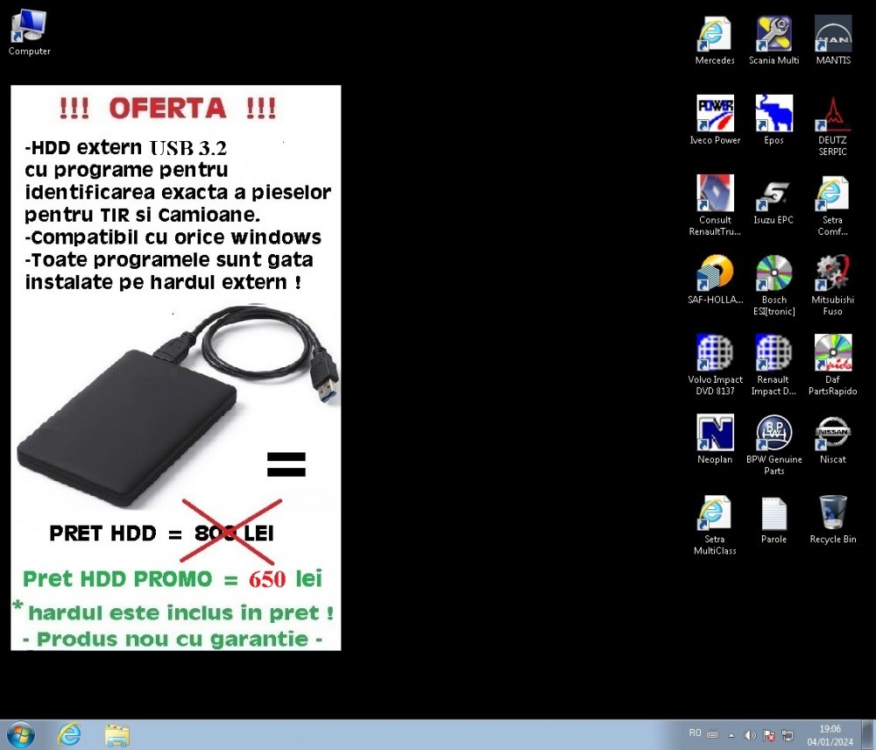Image resolution: width=876 pixels, height=750 pixels.
Task: Select the Setra Comf... shortcut icon
Action: 832,206
